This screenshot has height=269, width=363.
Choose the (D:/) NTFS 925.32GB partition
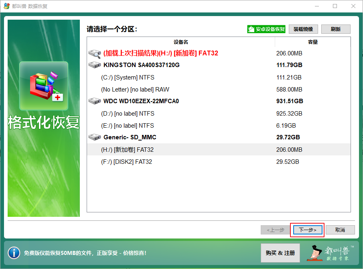point(128,113)
